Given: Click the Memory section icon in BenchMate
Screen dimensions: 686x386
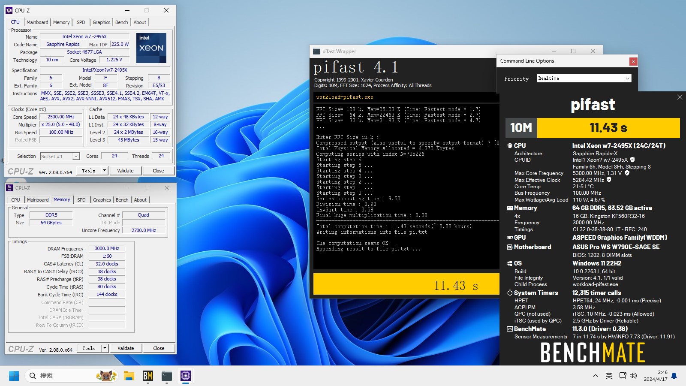Looking at the screenshot, I should point(510,208).
